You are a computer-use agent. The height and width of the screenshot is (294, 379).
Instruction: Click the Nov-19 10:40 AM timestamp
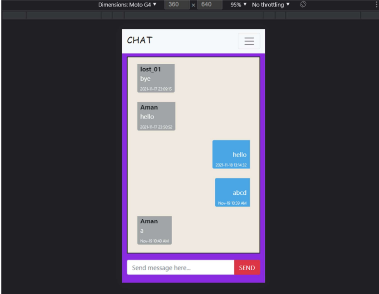pyautogui.click(x=155, y=241)
